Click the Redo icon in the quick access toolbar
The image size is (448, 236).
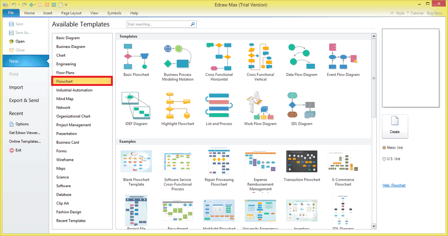tap(25, 4)
